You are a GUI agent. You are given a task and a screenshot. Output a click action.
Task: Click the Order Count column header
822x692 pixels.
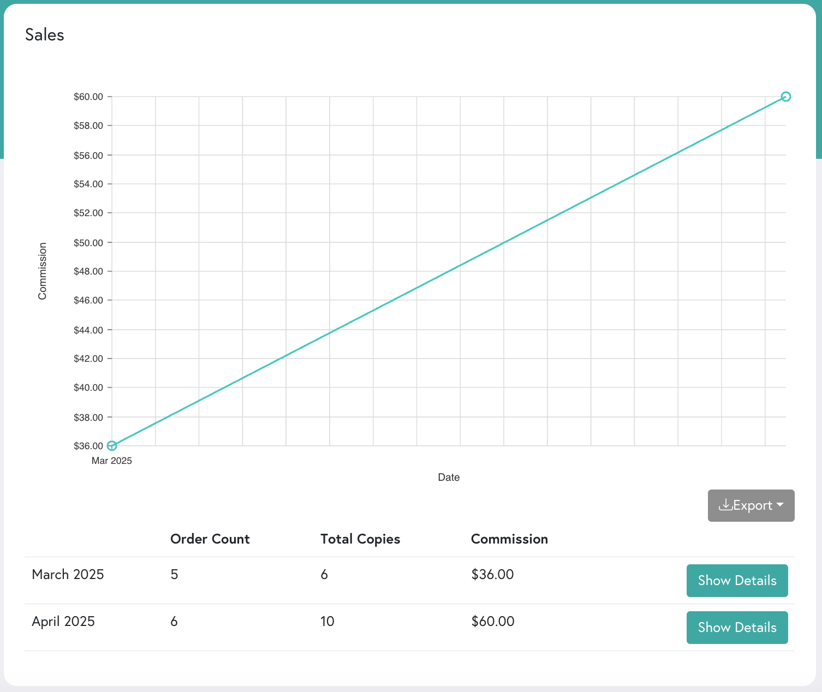210,539
